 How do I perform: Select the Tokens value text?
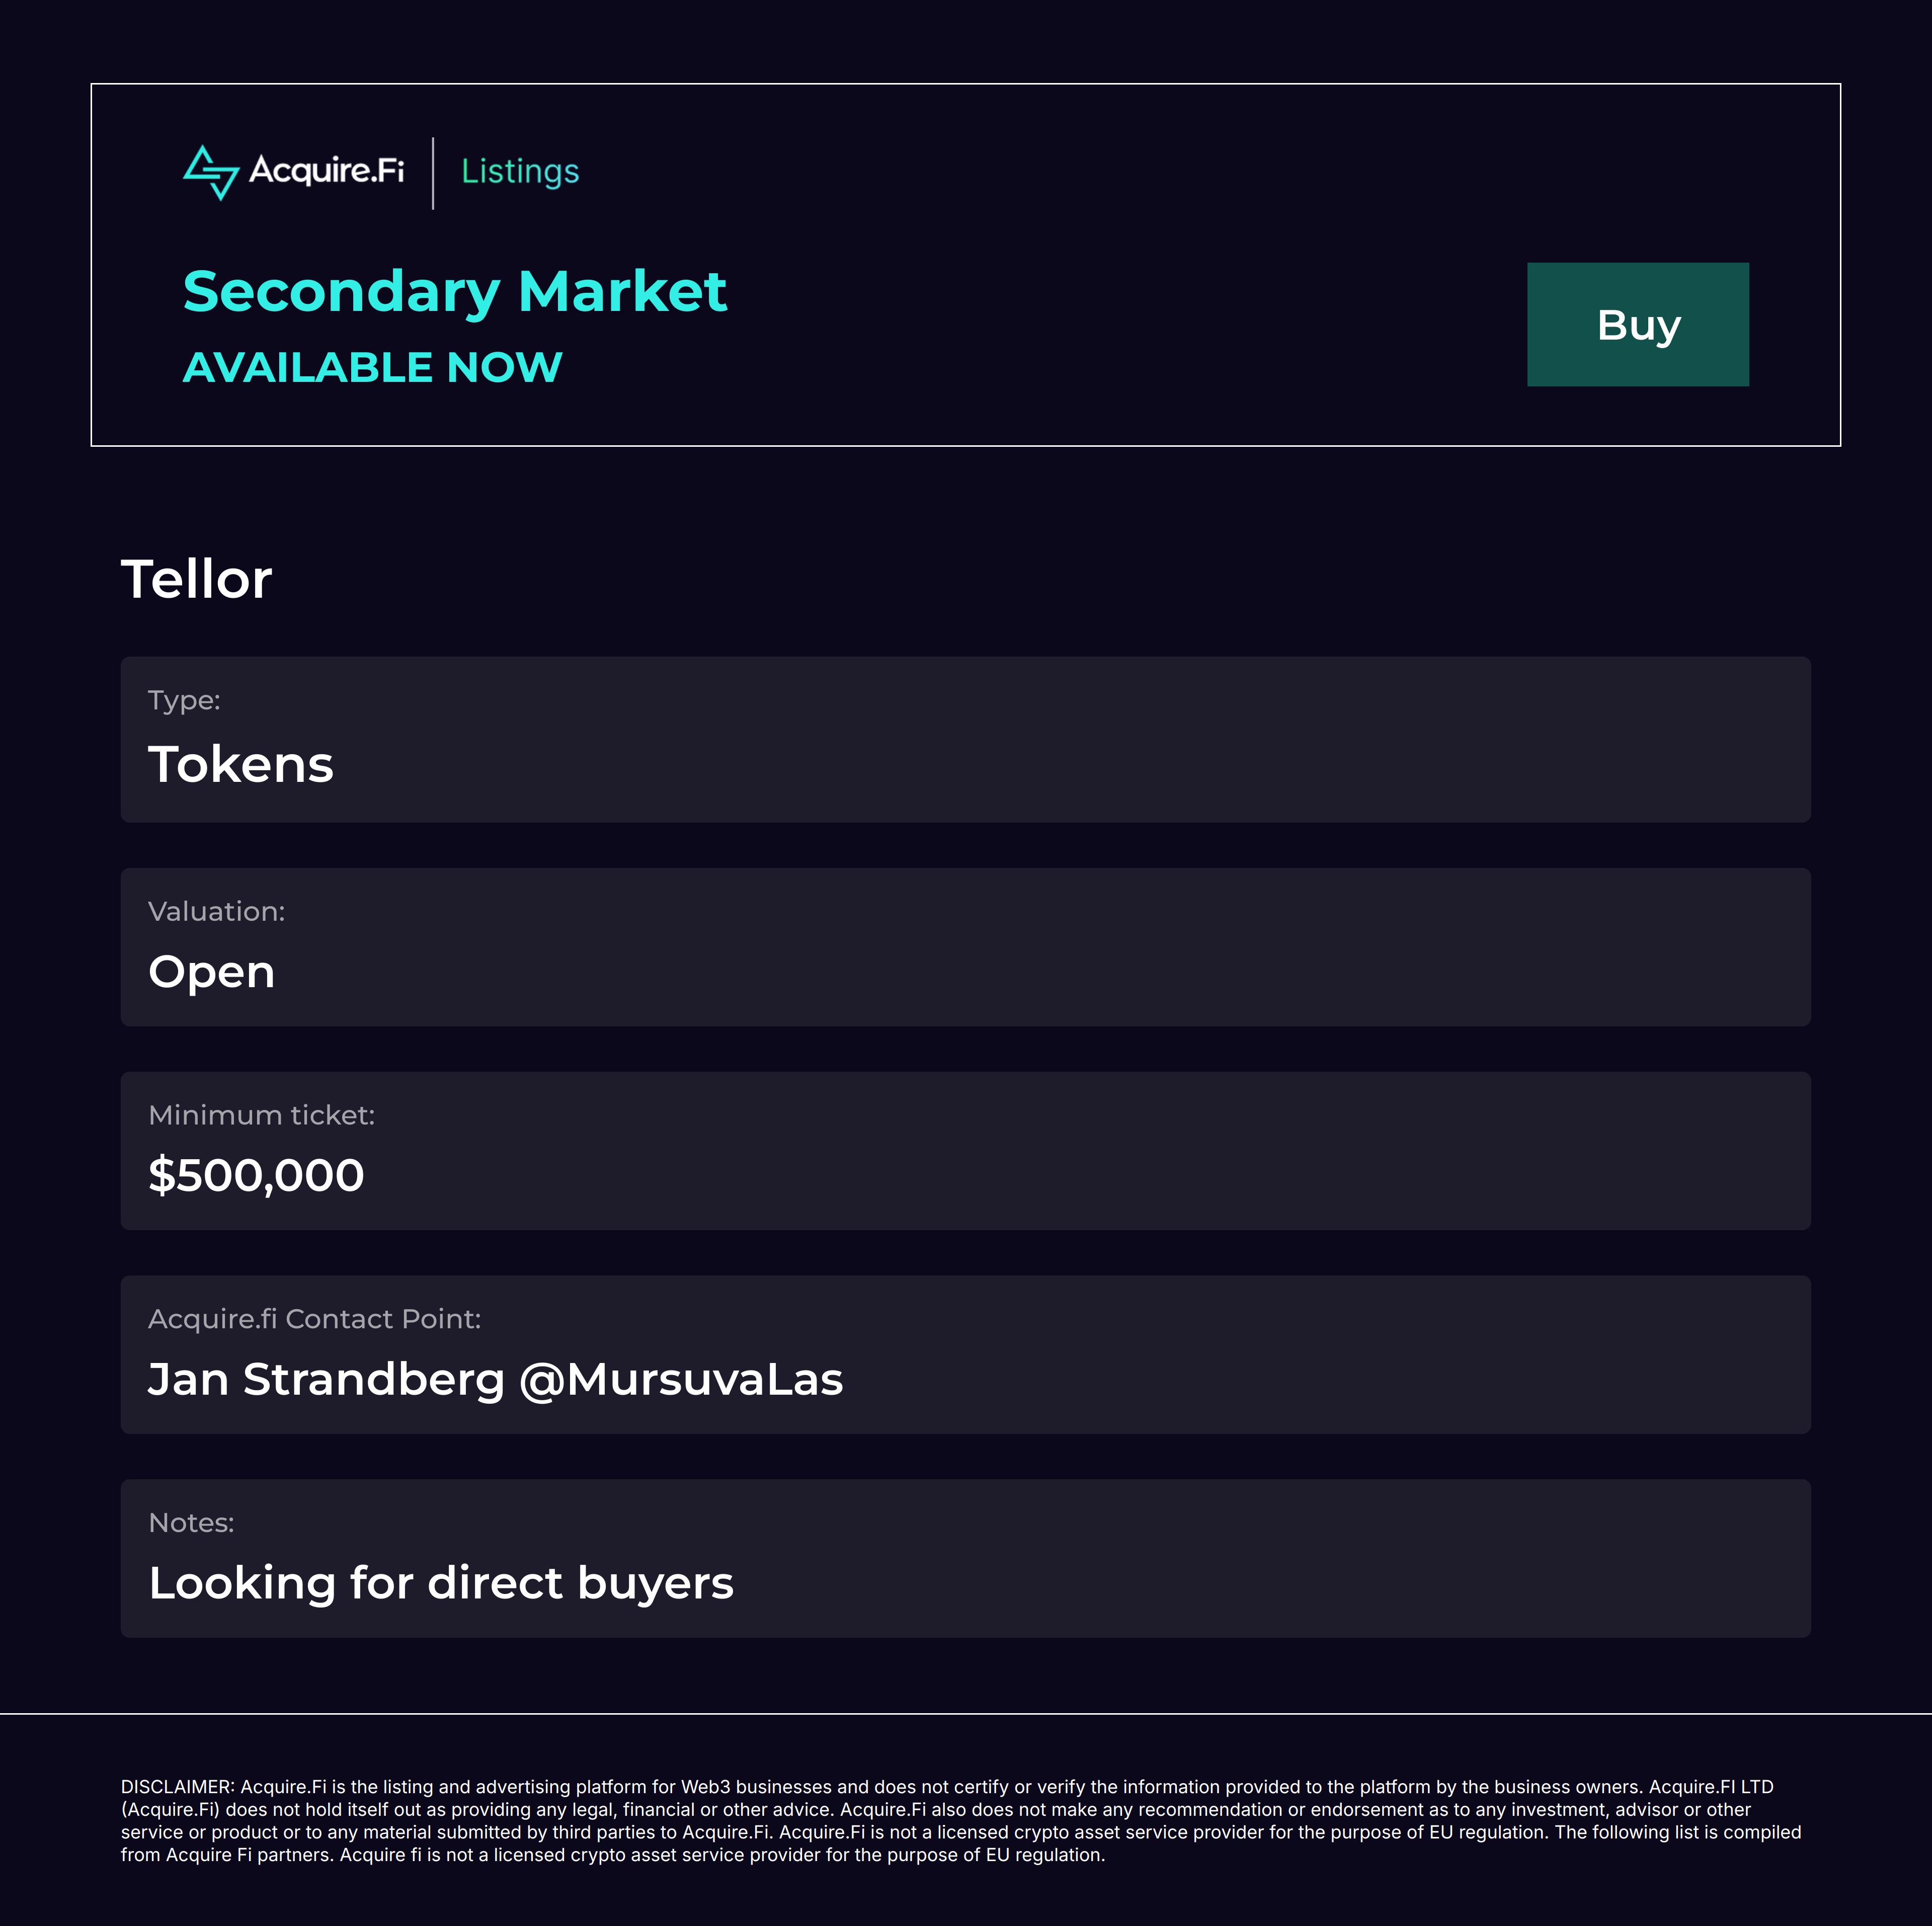coord(240,765)
